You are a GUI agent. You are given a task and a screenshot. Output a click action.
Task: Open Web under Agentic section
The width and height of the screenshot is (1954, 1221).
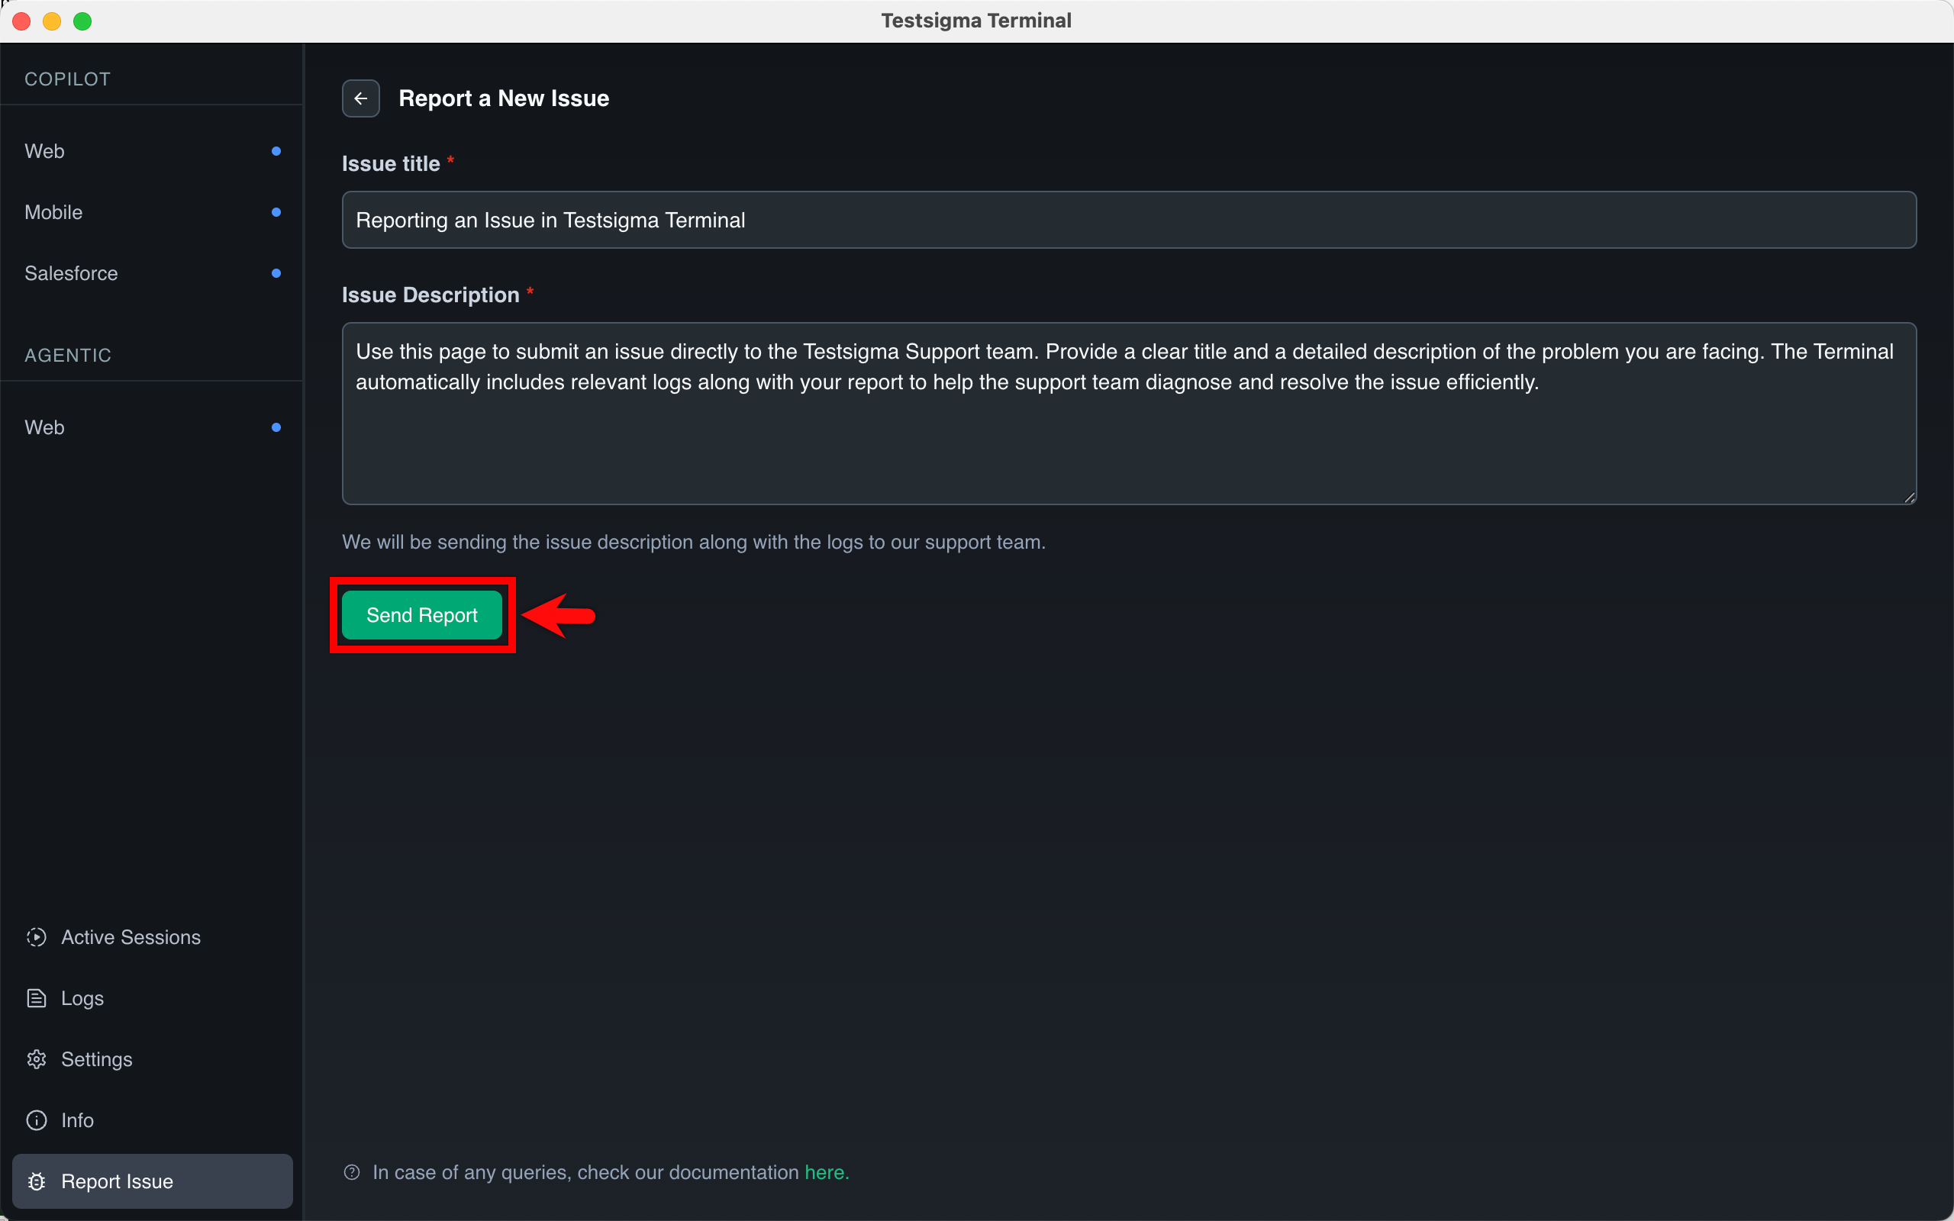pyautogui.click(x=45, y=427)
